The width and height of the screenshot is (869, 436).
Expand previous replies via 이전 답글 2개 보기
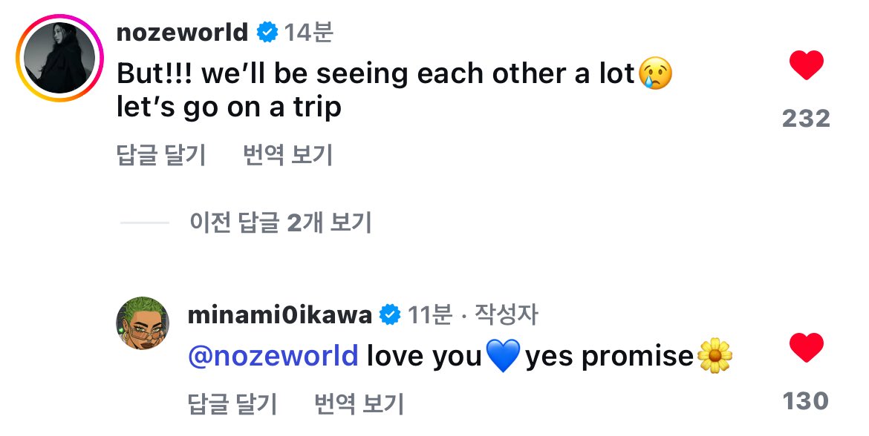281,222
